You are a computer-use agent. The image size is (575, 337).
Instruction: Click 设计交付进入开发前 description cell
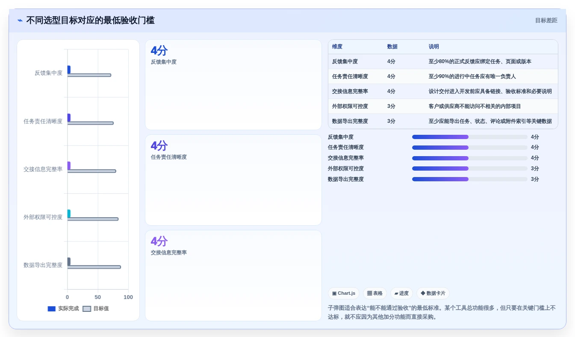pos(490,91)
